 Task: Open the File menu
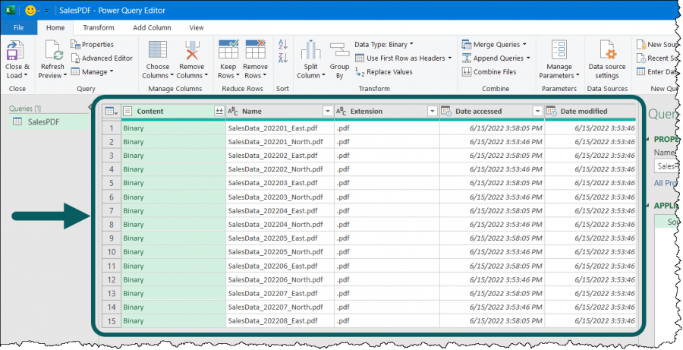(19, 27)
